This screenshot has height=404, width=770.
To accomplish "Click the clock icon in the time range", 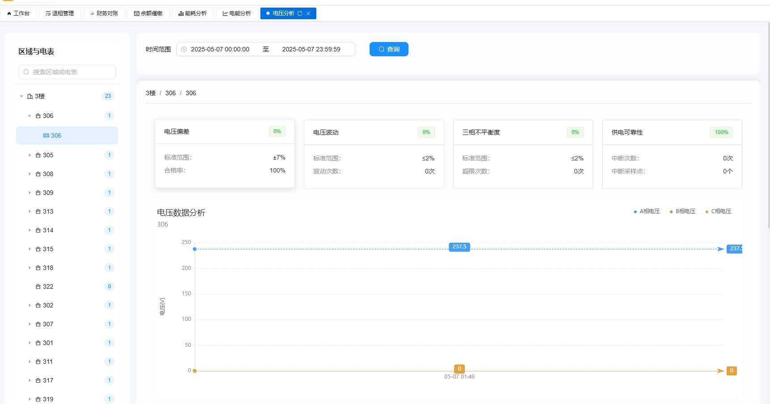I will (184, 49).
